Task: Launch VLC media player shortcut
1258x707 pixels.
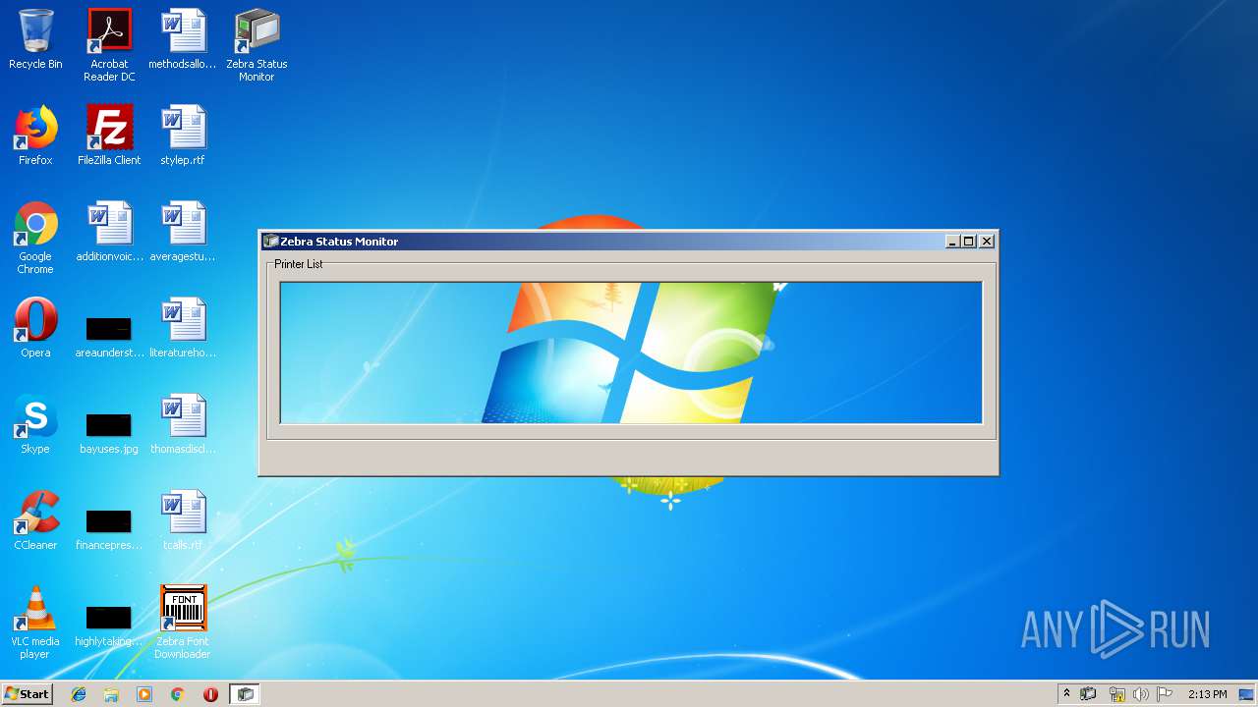Action: [x=35, y=623]
